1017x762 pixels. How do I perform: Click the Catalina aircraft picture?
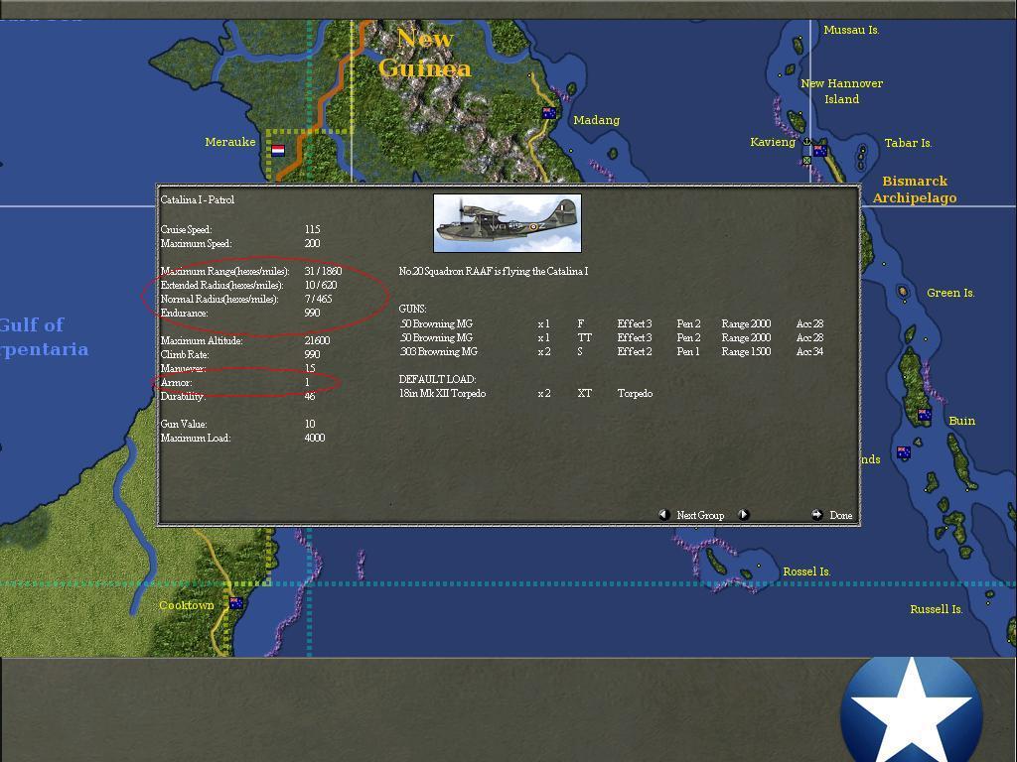click(x=508, y=223)
